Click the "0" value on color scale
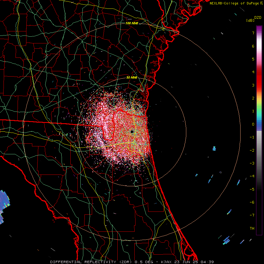The image size is (264, 264). pyautogui.click(x=253, y=124)
